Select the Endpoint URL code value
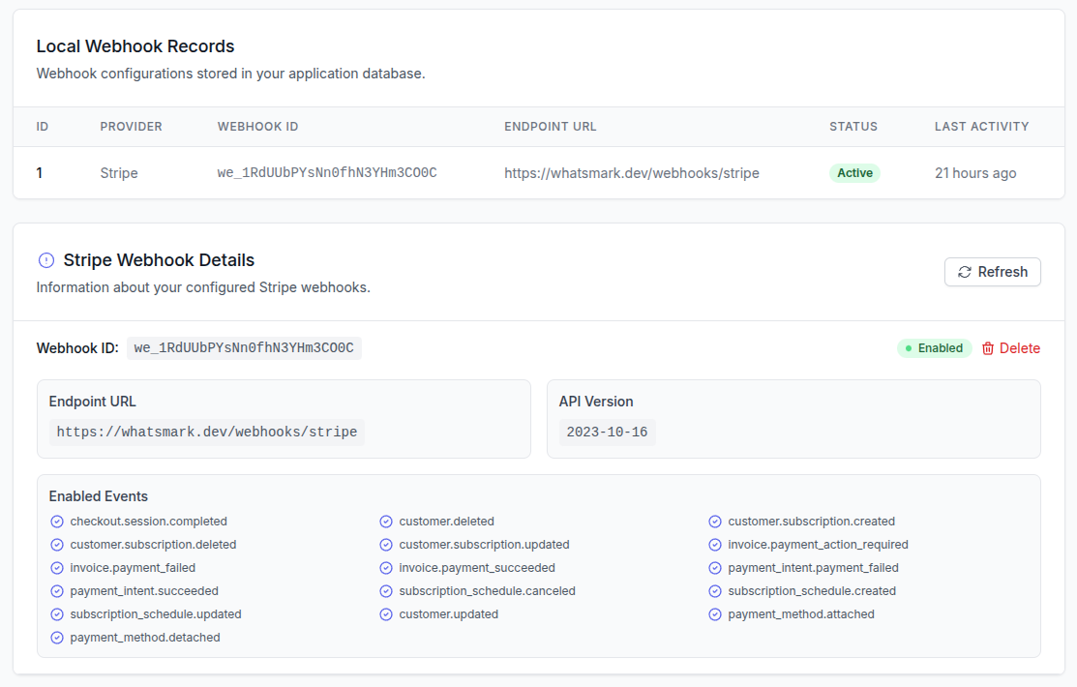Viewport: 1077px width, 687px height. [x=207, y=433]
